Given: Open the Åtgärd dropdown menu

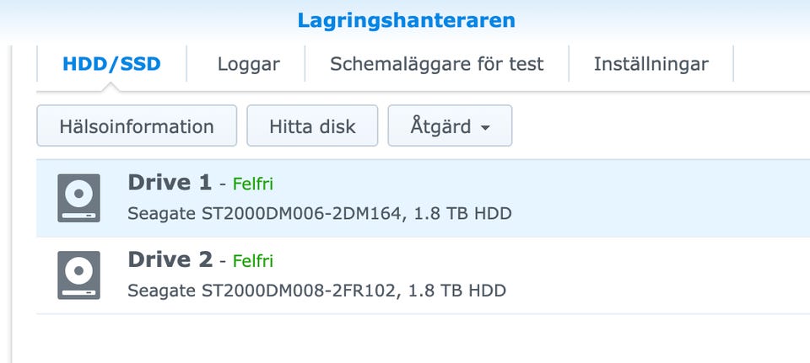Looking at the screenshot, I should pos(449,126).
